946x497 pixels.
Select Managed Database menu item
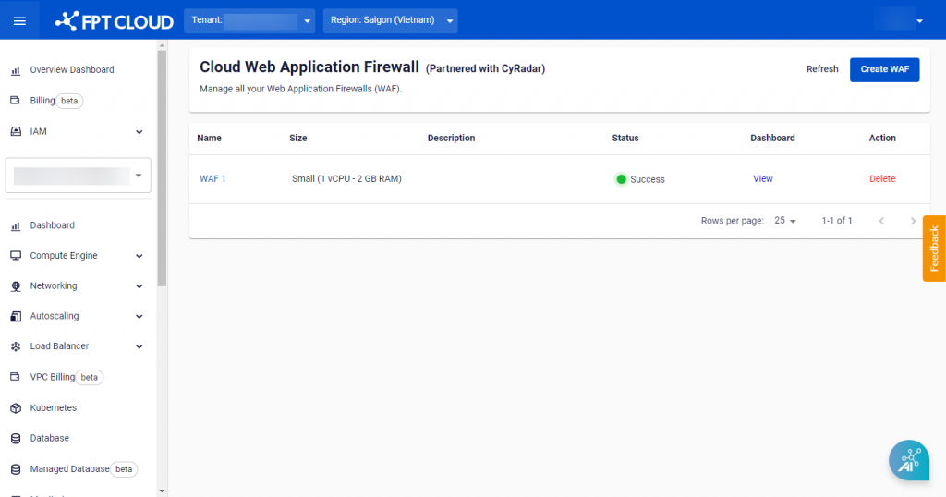point(69,469)
